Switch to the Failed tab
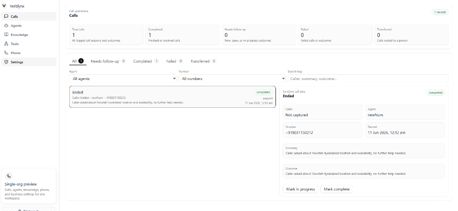 [174, 61]
